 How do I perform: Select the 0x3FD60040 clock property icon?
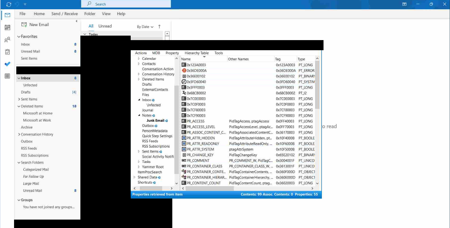tap(184, 82)
